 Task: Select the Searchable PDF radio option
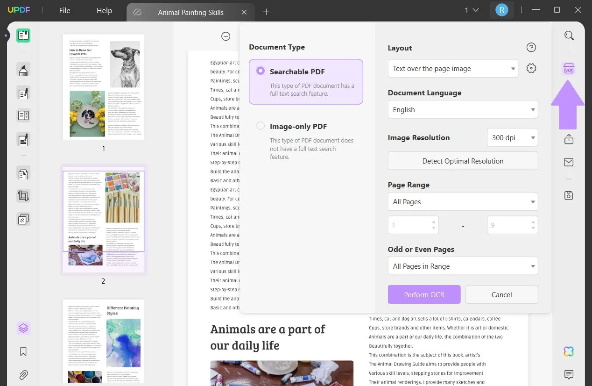(261, 71)
